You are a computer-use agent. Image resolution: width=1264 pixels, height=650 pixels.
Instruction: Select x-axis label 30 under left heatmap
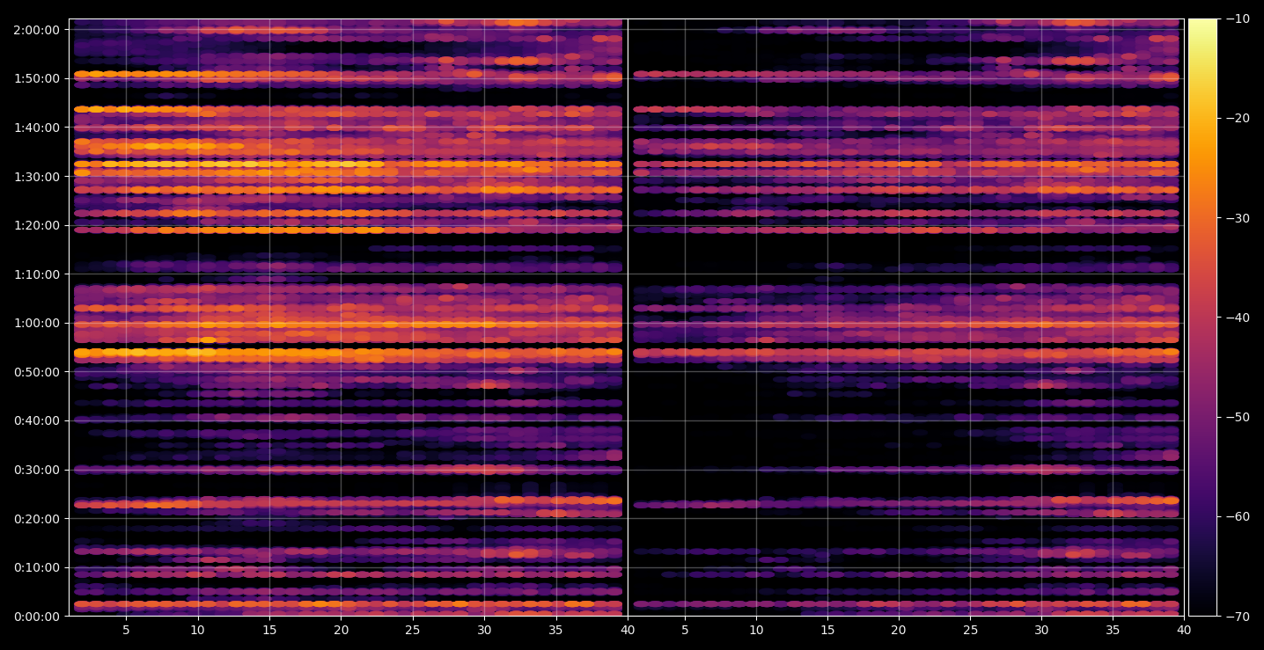(x=484, y=631)
